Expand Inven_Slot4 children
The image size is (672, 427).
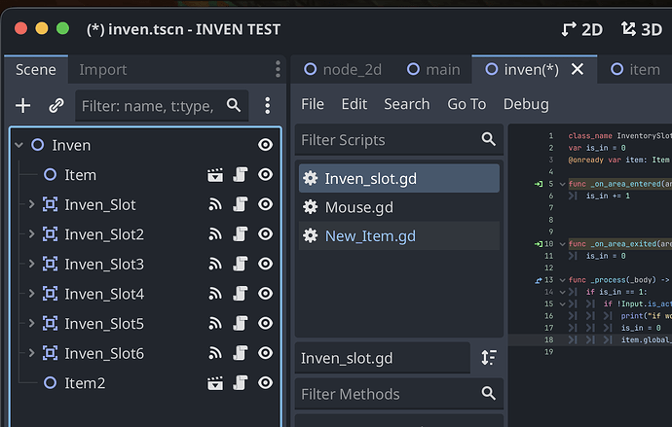pos(31,294)
